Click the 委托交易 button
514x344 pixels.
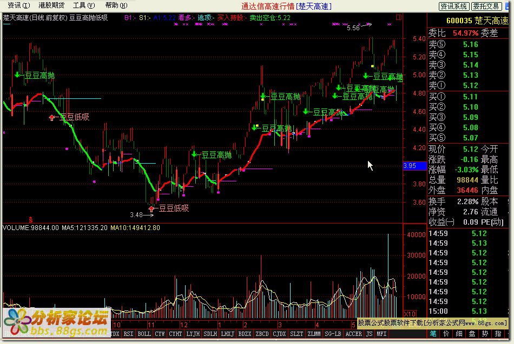[486, 6]
